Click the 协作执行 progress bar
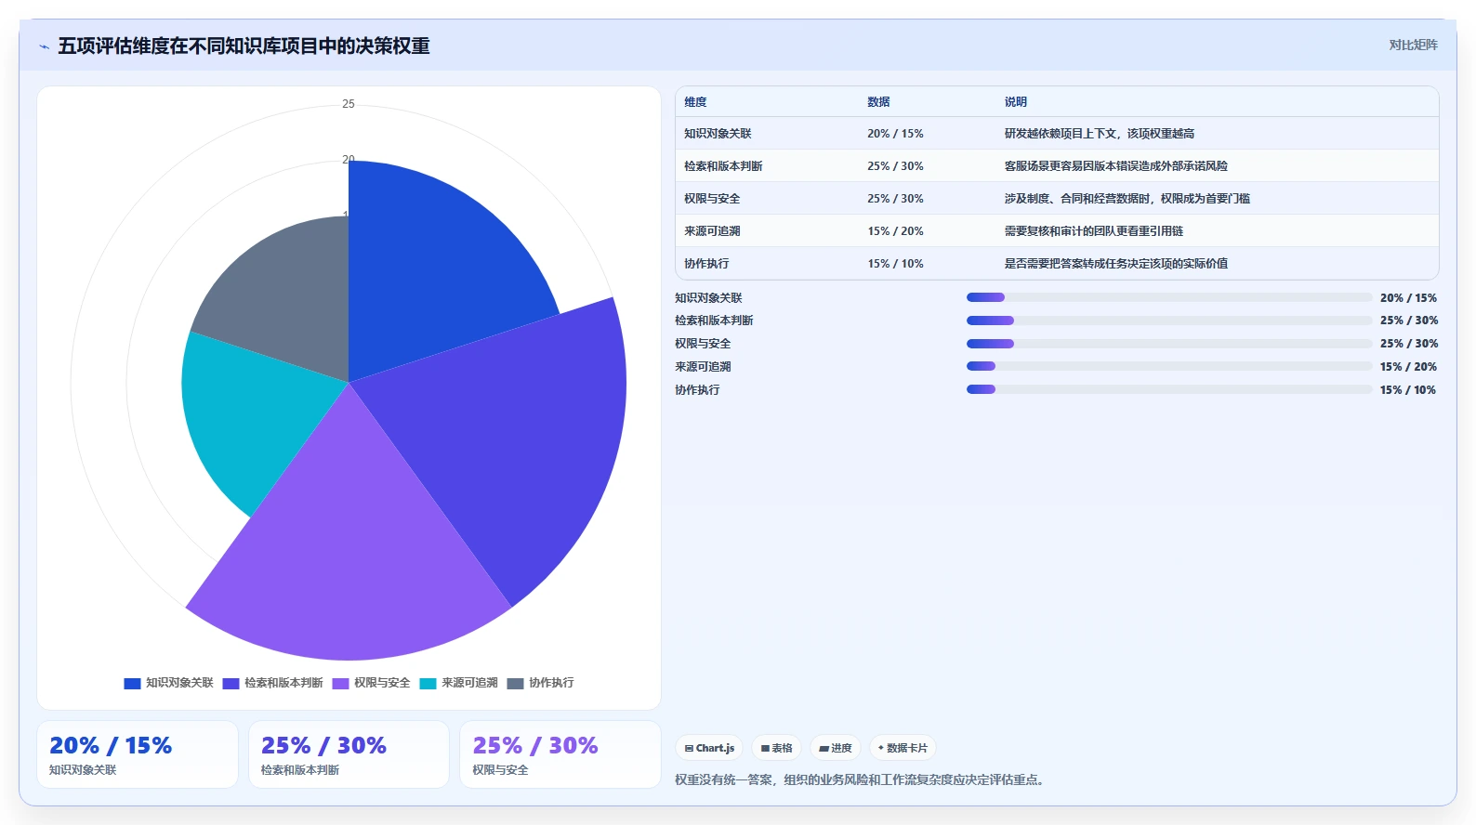 point(1169,389)
